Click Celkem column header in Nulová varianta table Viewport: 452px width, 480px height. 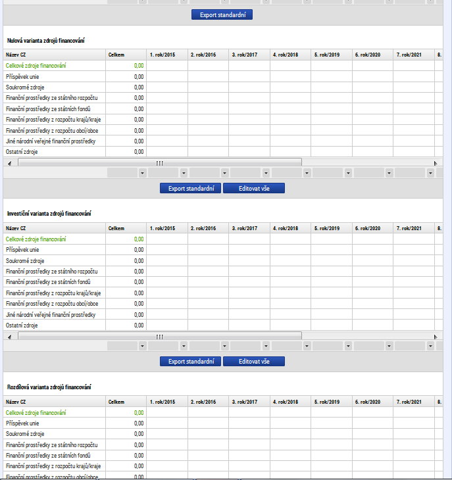126,55
